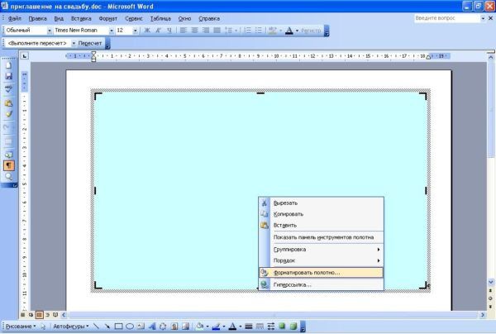Click the Введите вопрос help field
Screen dimensions: 496x334
[x=447, y=17]
